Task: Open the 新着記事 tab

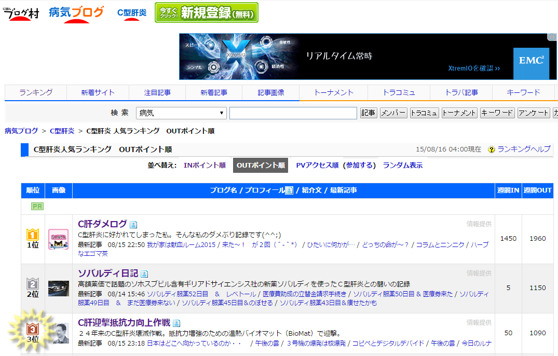Action: point(213,92)
